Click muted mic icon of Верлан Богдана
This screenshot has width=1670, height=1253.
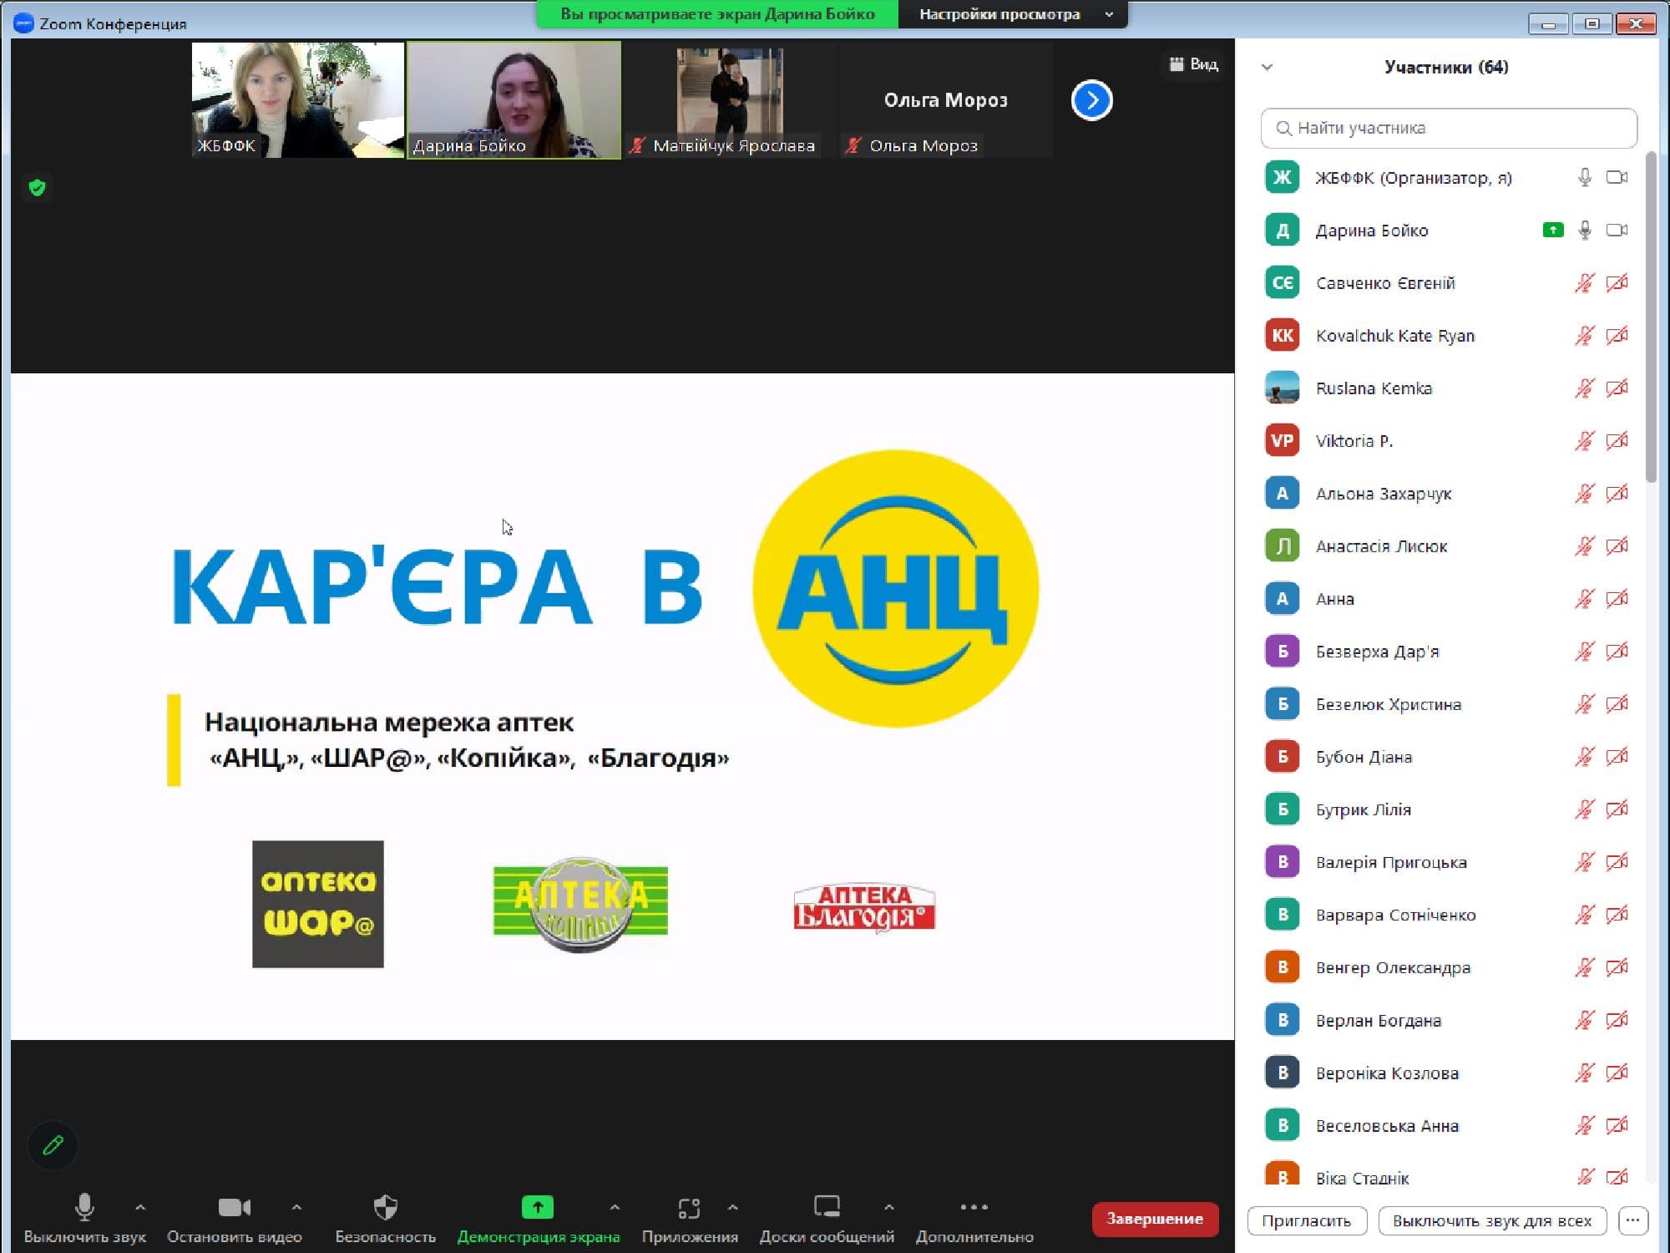click(1584, 1019)
